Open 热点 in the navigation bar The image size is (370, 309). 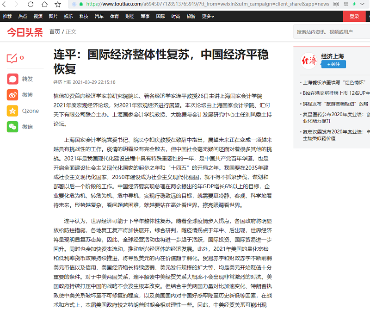click(x=23, y=16)
